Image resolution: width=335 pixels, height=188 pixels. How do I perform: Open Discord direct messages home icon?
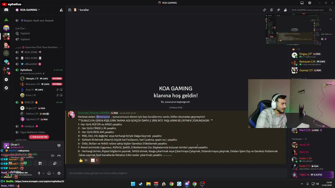pyautogui.click(x=6, y=10)
